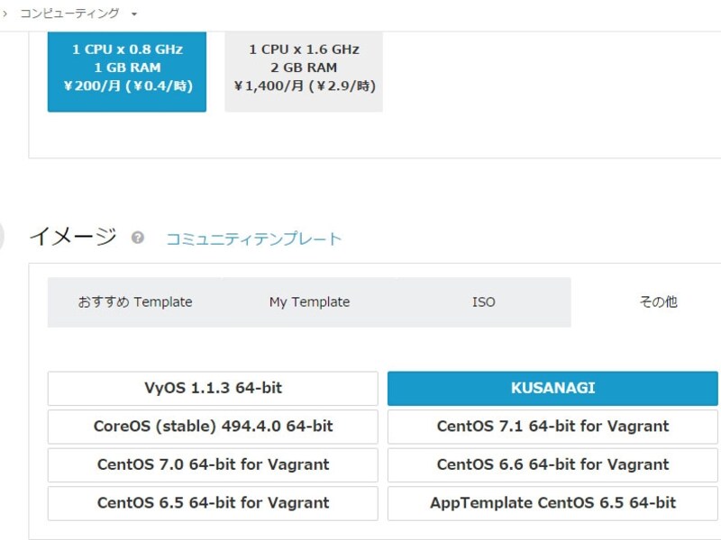The image size is (721, 540).
Task: Switch to the My Template tab
Action: (x=309, y=301)
